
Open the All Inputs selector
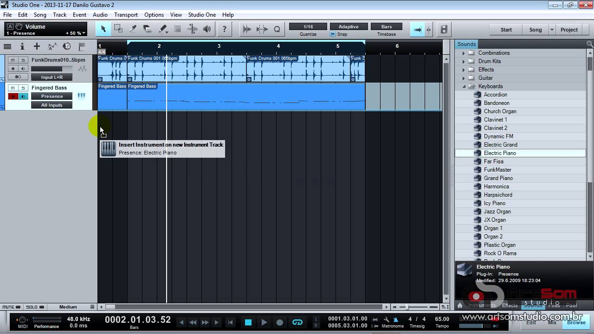[x=52, y=105]
